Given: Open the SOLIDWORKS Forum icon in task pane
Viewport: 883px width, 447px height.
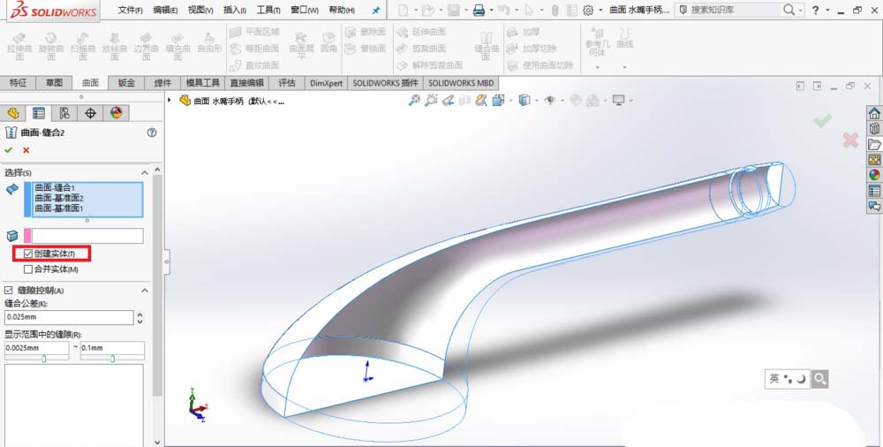Looking at the screenshot, I should [874, 207].
